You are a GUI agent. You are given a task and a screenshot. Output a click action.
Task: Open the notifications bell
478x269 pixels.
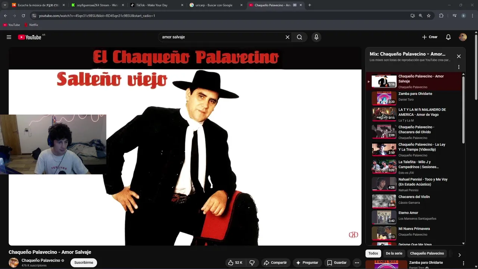pos(448,37)
